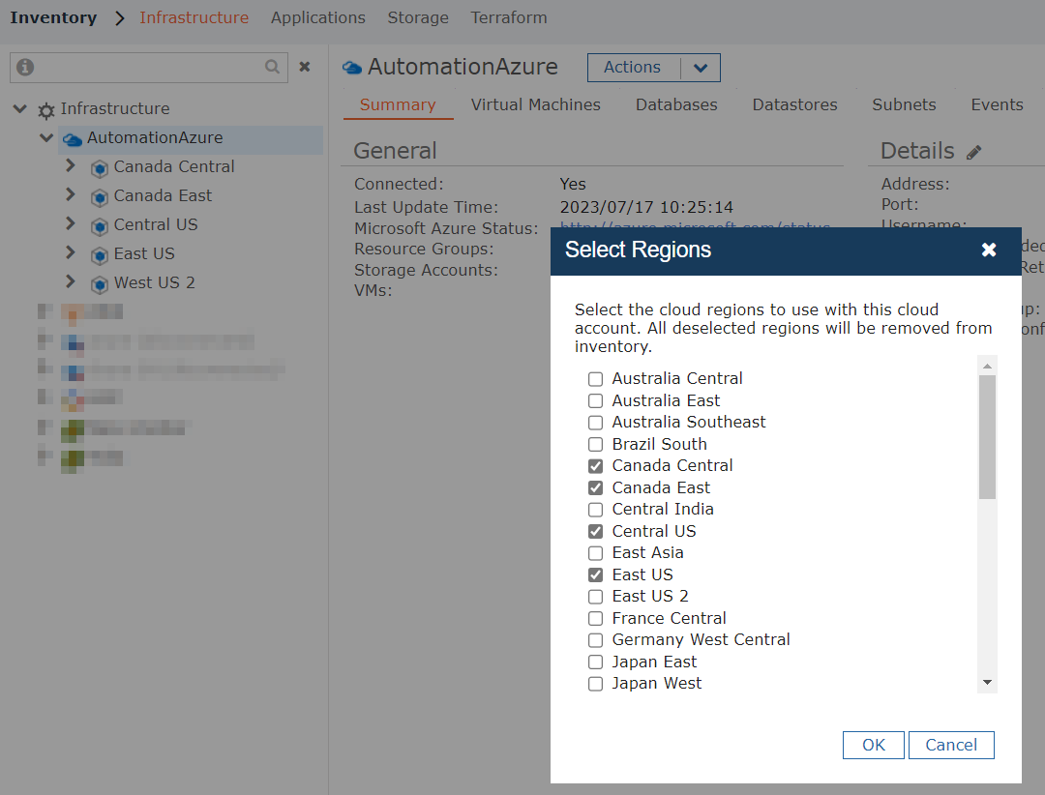The image size is (1045, 795).
Task: Click the search magnifier icon
Action: point(272,67)
